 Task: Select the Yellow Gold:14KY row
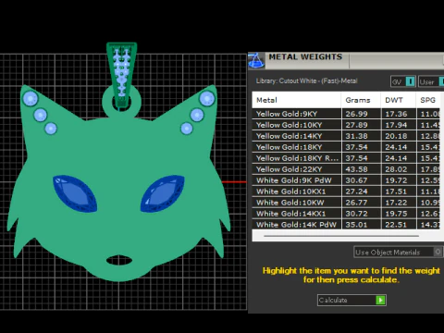click(346, 136)
